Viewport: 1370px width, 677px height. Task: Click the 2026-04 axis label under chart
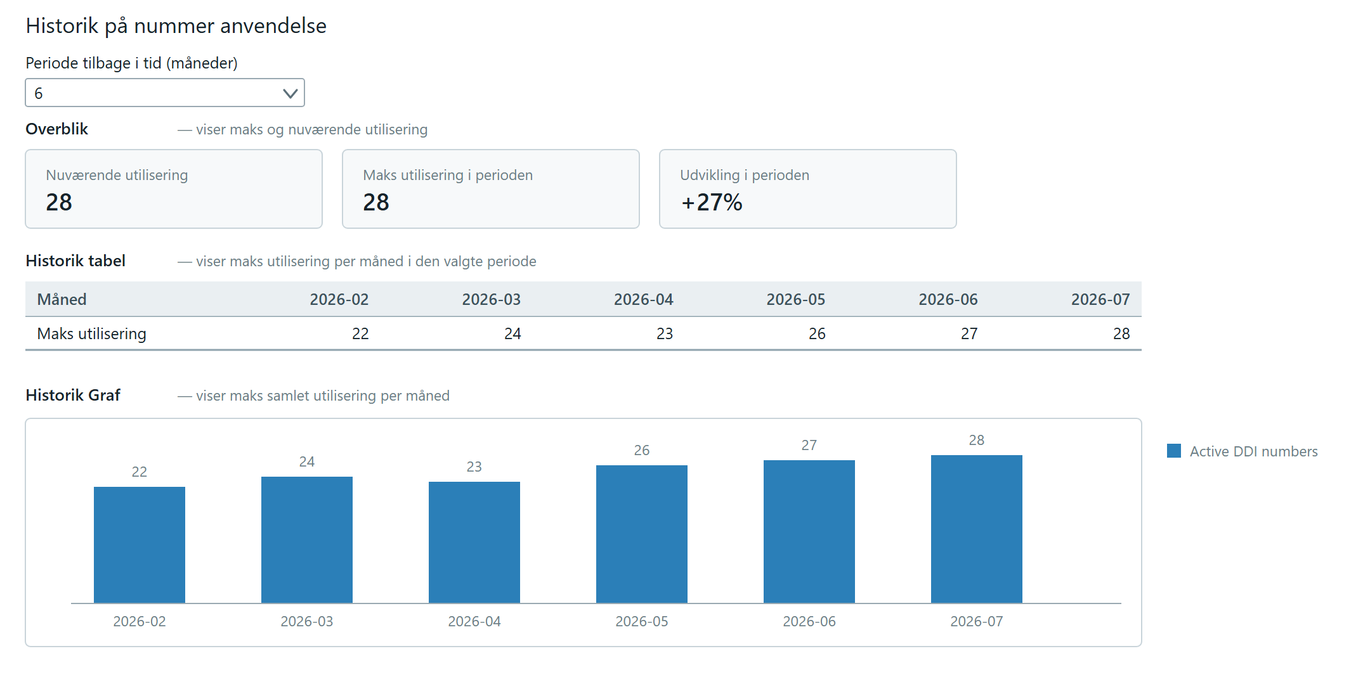coord(474,621)
